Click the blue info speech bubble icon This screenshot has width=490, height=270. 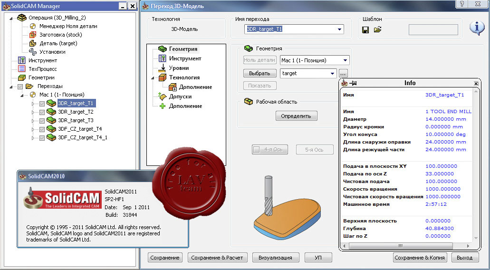[x=477, y=28]
